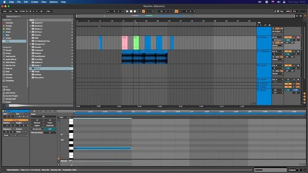
Task: Expand the Scaler 2 plug-in row
Action: click(x=30, y=65)
